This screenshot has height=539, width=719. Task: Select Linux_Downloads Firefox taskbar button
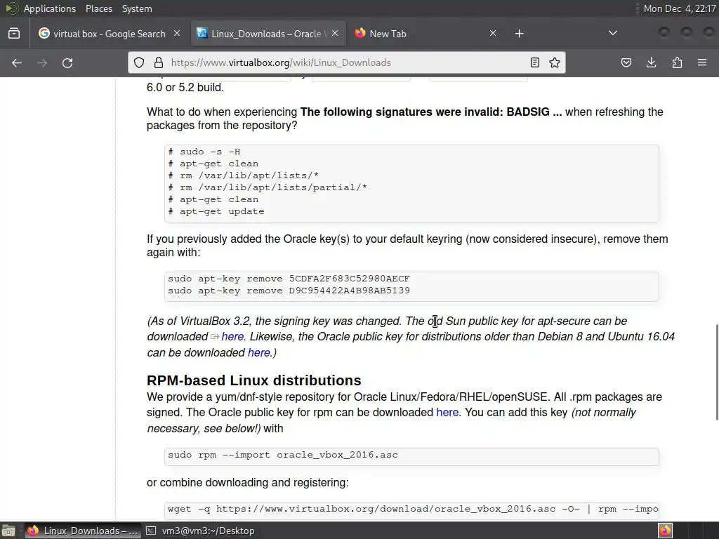click(x=83, y=531)
